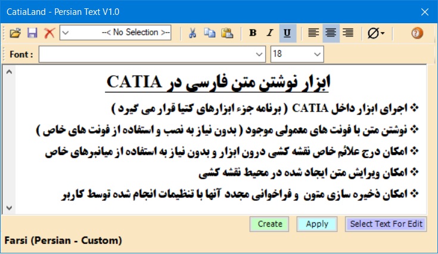Save text with floppy disk icon
This screenshot has width=438, height=254.
click(x=32, y=33)
